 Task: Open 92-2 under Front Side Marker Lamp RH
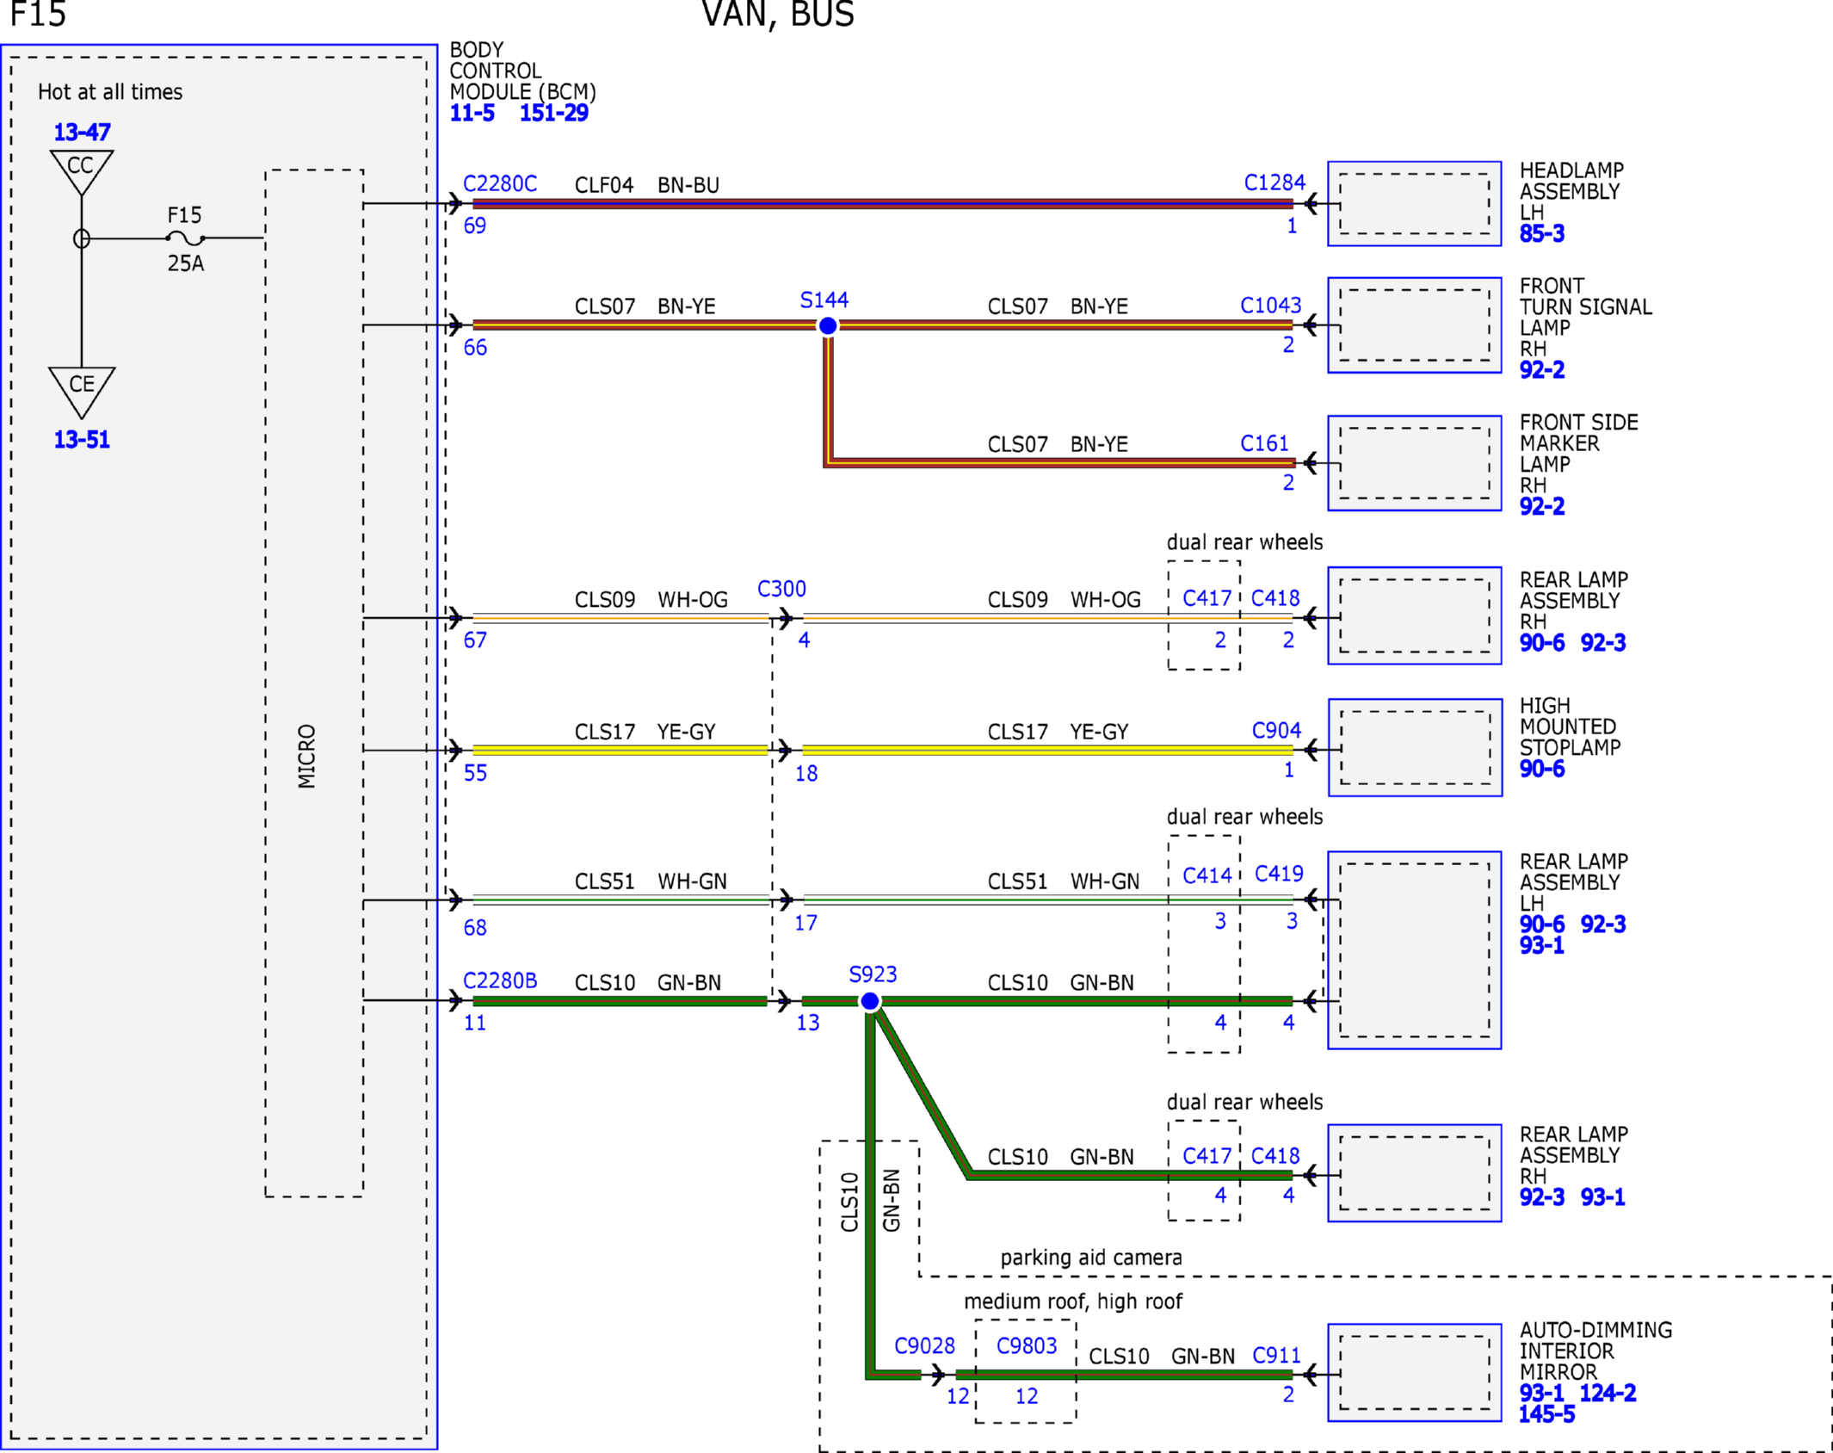click(x=1541, y=507)
